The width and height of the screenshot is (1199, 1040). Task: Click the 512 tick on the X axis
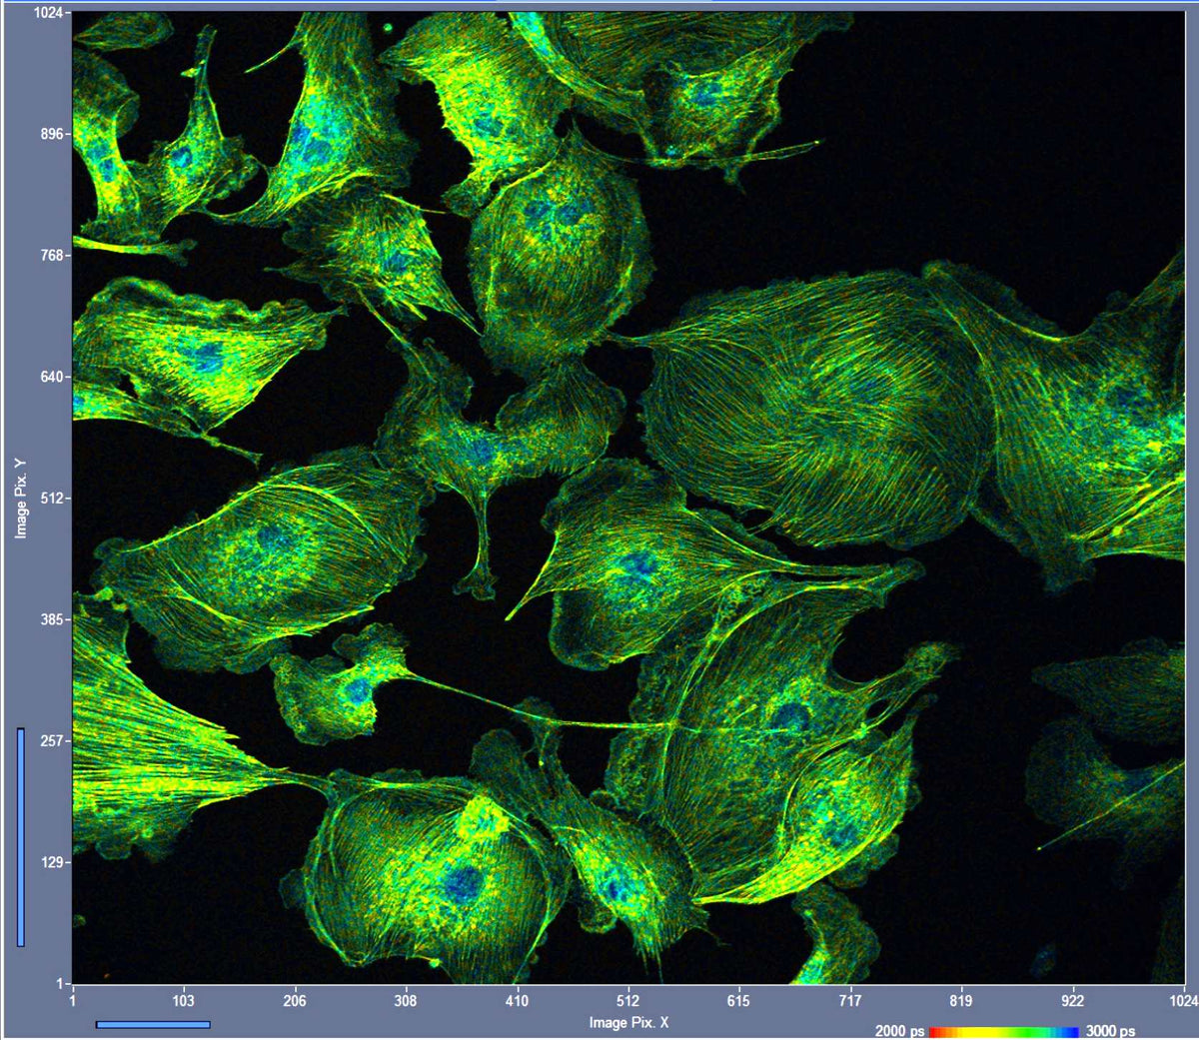tap(627, 1000)
